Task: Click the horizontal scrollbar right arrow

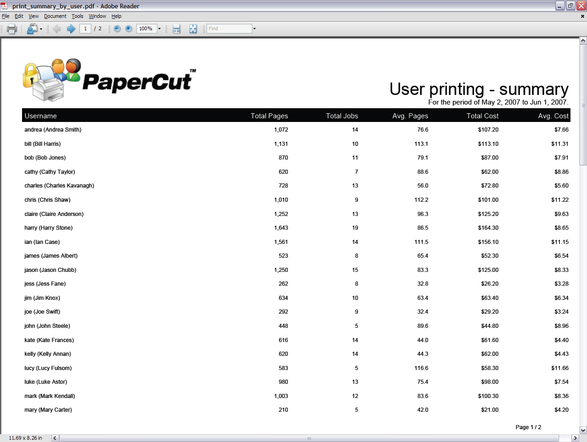Action: click(575, 438)
